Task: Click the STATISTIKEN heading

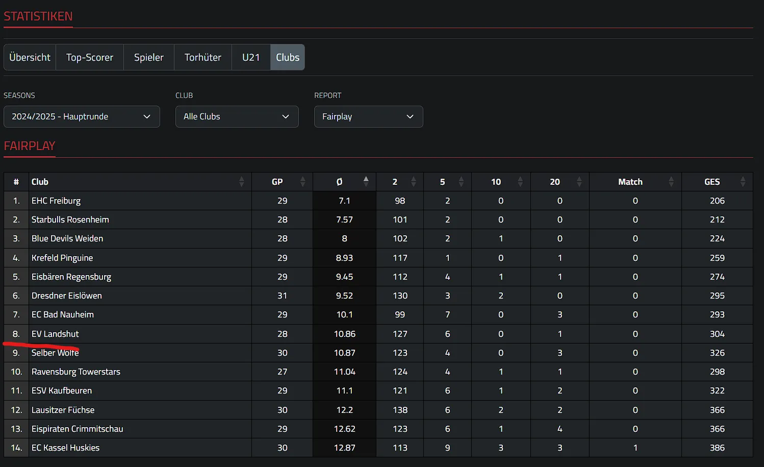Action: click(x=38, y=16)
